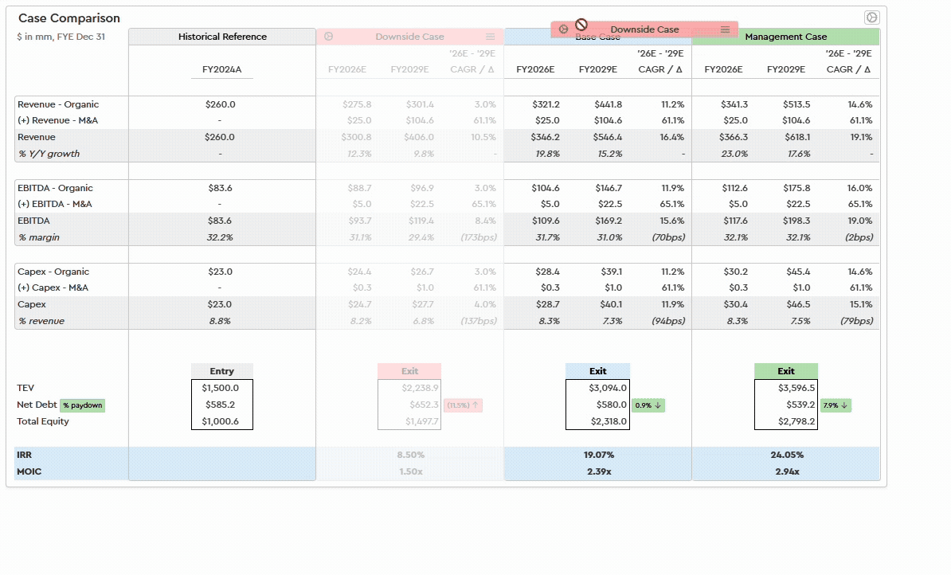Viewport: 951px width, 575px height.
Task: Click the Base Case 0.9% paydown arrow badge
Action: tap(648, 405)
